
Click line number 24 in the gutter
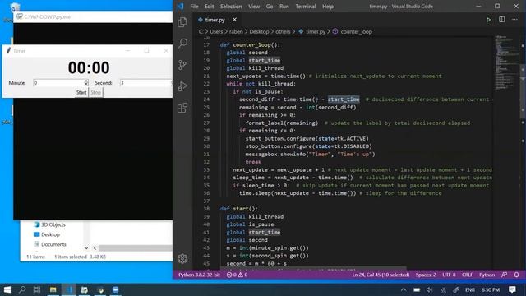(206, 99)
